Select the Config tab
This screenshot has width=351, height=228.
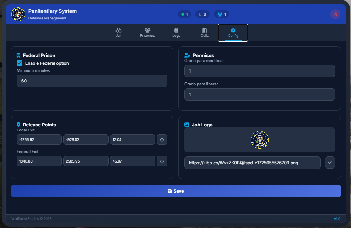tap(233, 33)
